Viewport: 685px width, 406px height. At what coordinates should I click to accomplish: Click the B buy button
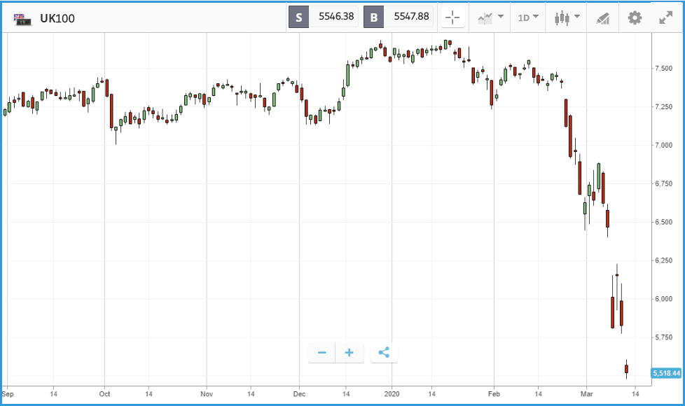[374, 17]
